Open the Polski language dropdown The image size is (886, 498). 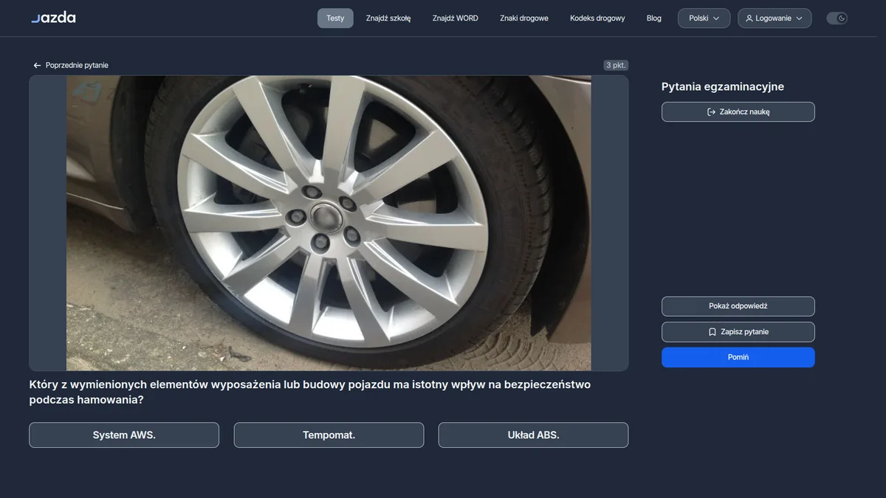[x=704, y=18]
